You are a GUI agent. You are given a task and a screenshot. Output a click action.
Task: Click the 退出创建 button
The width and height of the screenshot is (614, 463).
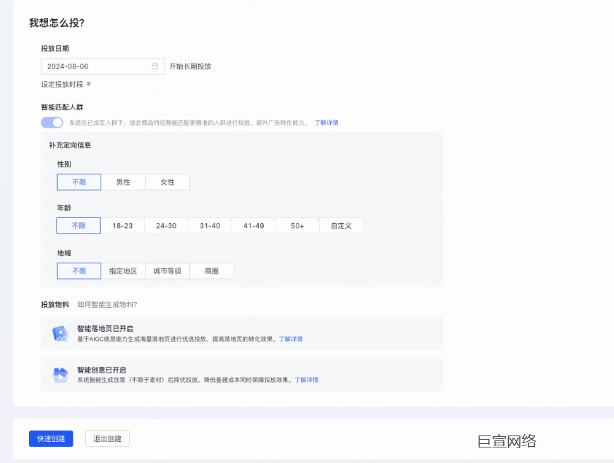tap(107, 438)
